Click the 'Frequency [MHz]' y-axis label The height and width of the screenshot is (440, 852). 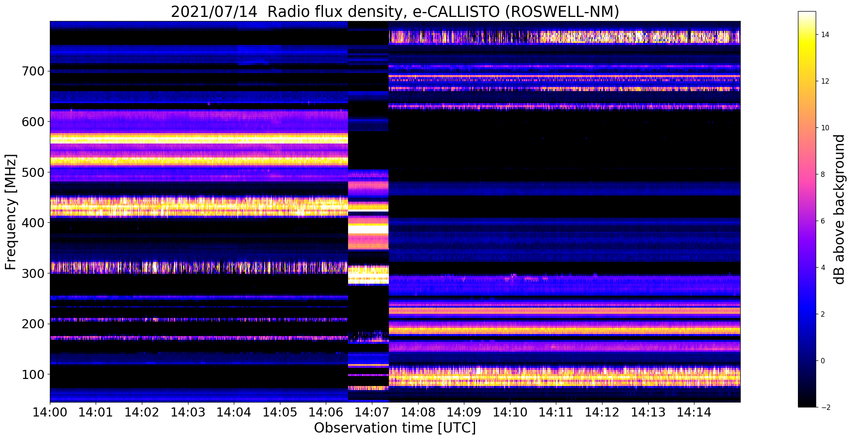(11, 212)
